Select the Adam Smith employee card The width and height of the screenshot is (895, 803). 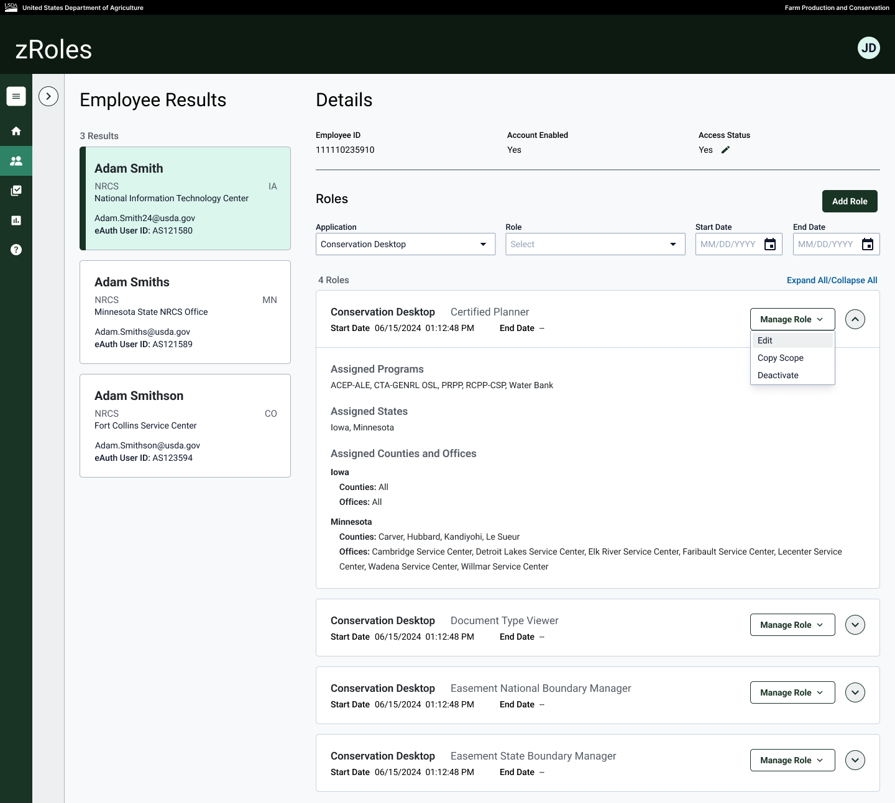185,199
